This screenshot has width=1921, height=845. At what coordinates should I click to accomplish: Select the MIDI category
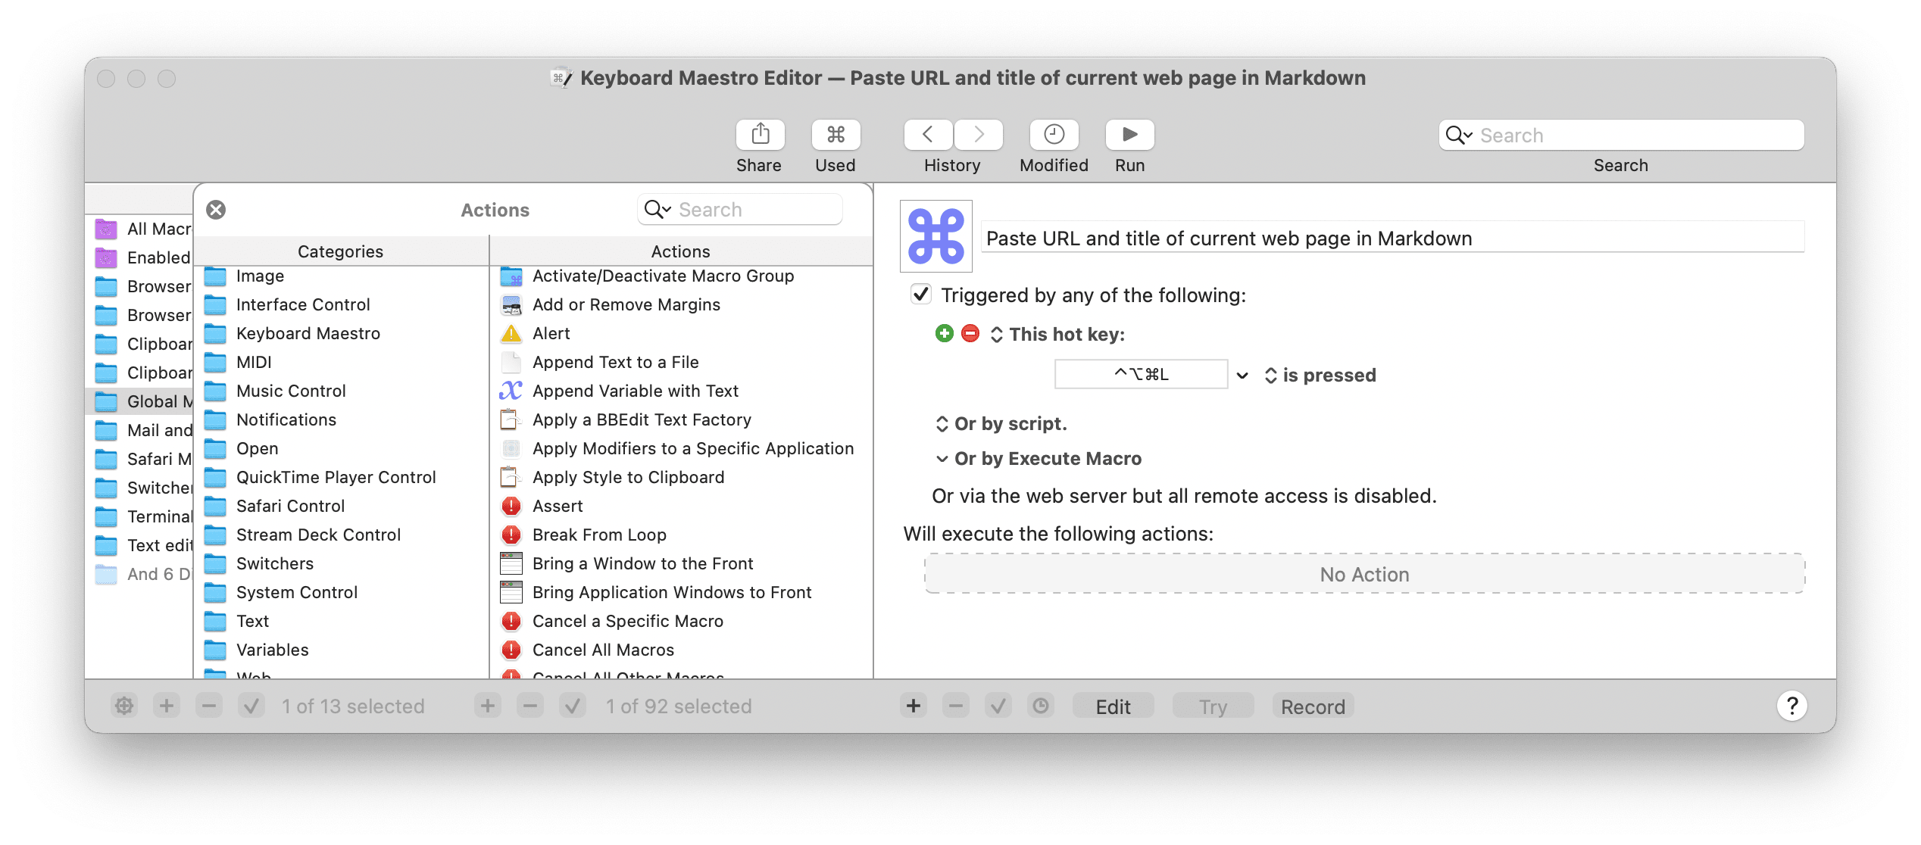pos(341,362)
